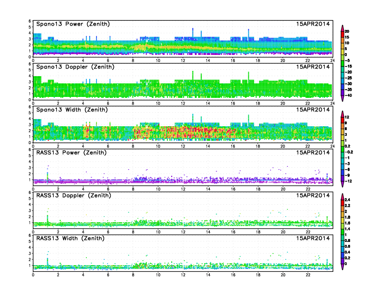The width and height of the screenshot is (382, 295).
Task: Pick the red top arrow above 2.4
Action: tap(342, 197)
